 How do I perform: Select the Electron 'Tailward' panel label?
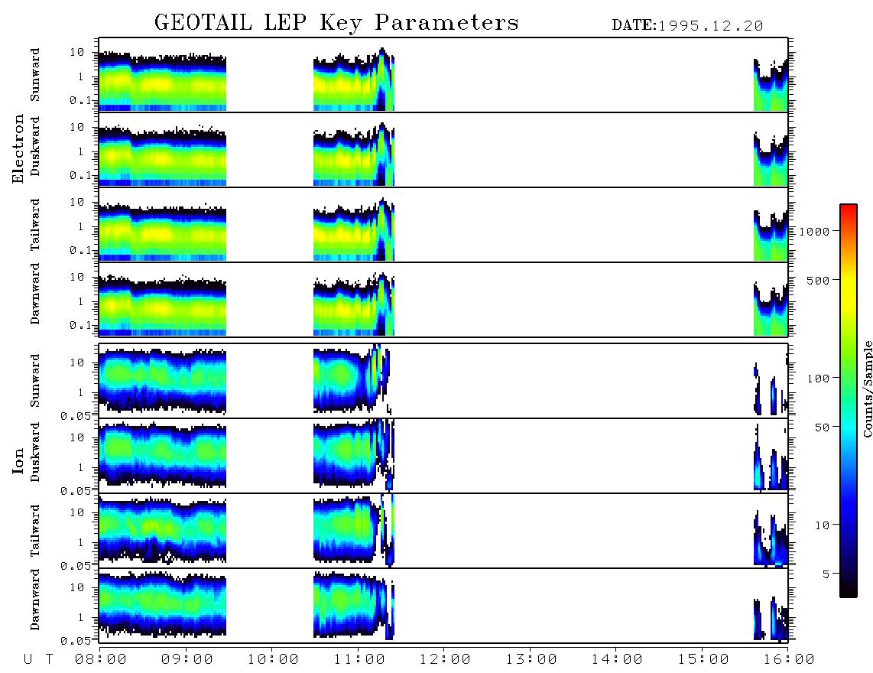click(35, 224)
